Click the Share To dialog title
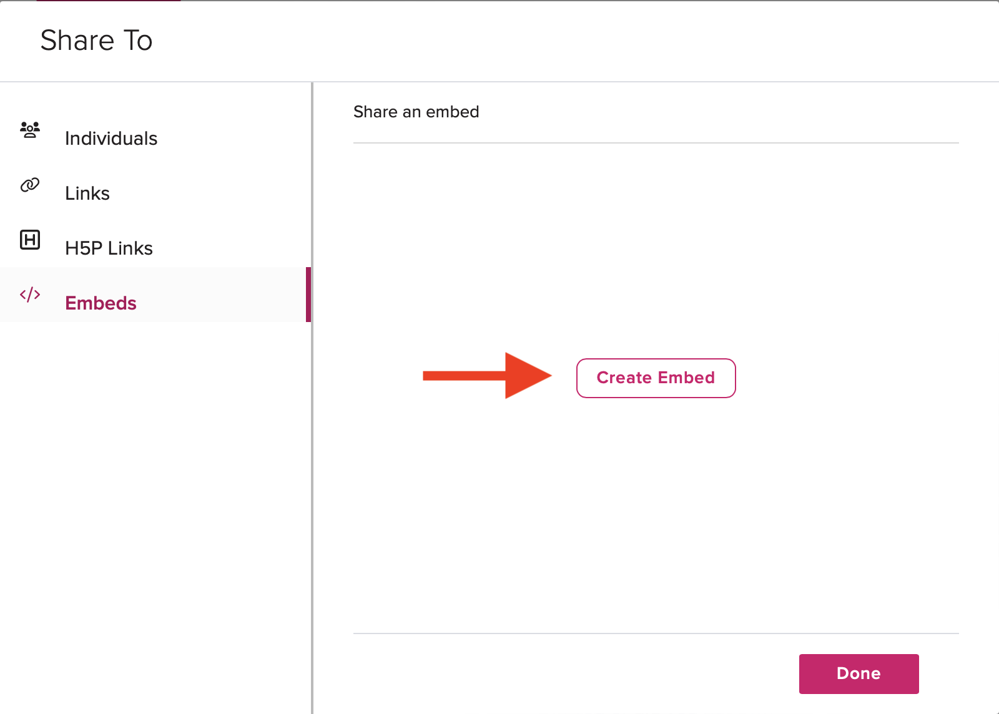Viewport: 999px width, 714px height. tap(96, 40)
